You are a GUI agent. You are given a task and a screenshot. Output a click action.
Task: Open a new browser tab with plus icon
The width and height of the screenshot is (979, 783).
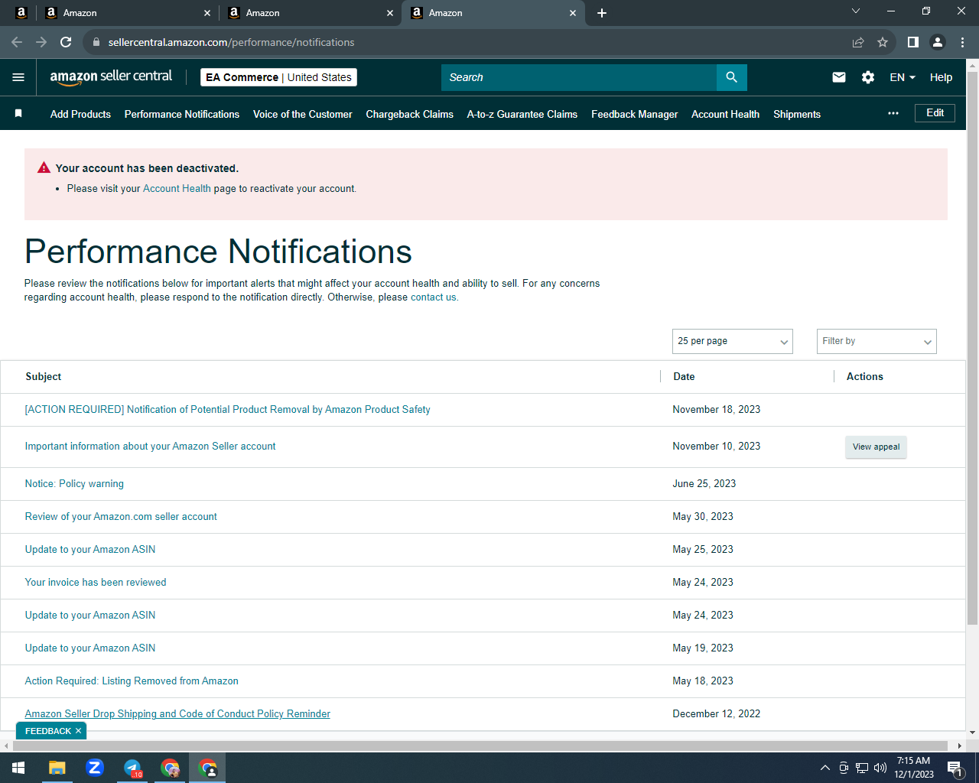[602, 13]
